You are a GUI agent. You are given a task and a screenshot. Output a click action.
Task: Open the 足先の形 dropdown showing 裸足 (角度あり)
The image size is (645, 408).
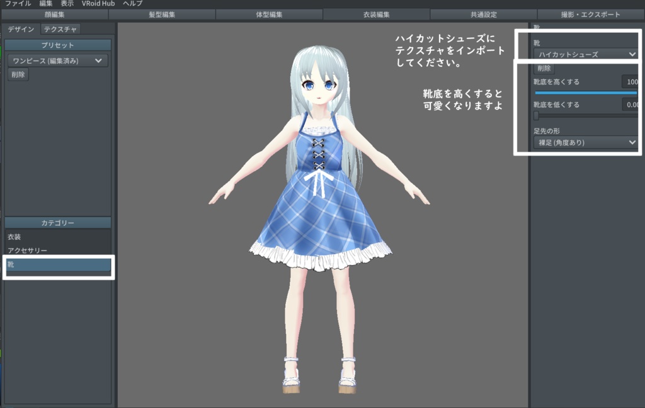point(585,142)
